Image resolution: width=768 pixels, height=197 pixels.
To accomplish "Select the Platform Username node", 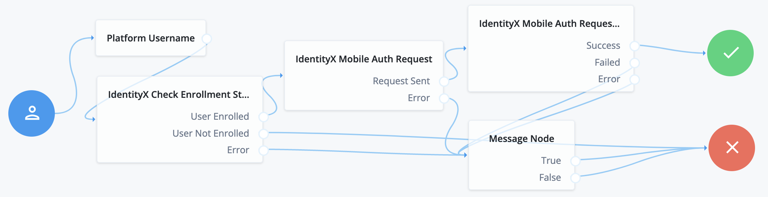I will [151, 38].
